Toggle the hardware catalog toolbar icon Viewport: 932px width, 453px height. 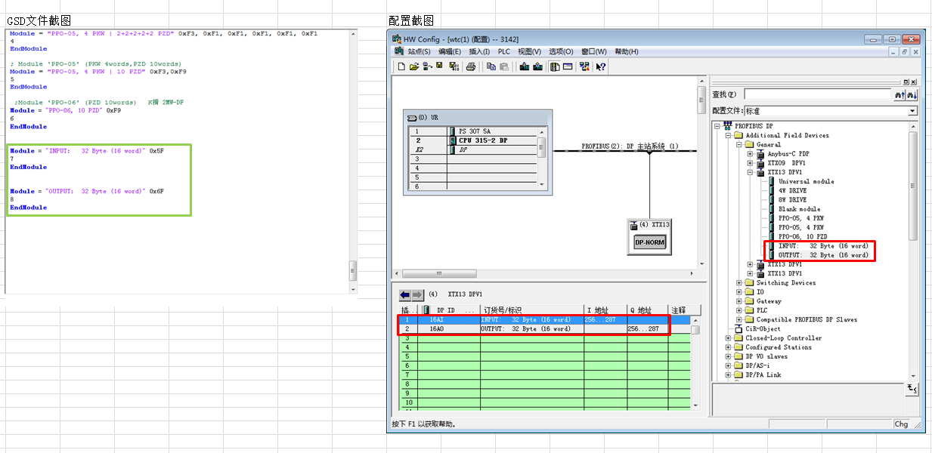tap(555, 66)
